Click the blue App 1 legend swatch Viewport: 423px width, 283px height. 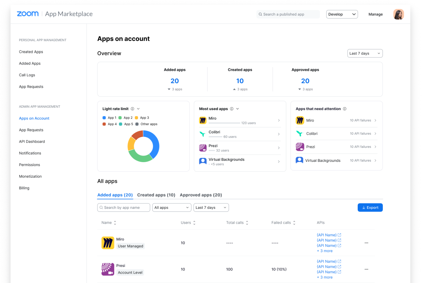pyautogui.click(x=104, y=118)
